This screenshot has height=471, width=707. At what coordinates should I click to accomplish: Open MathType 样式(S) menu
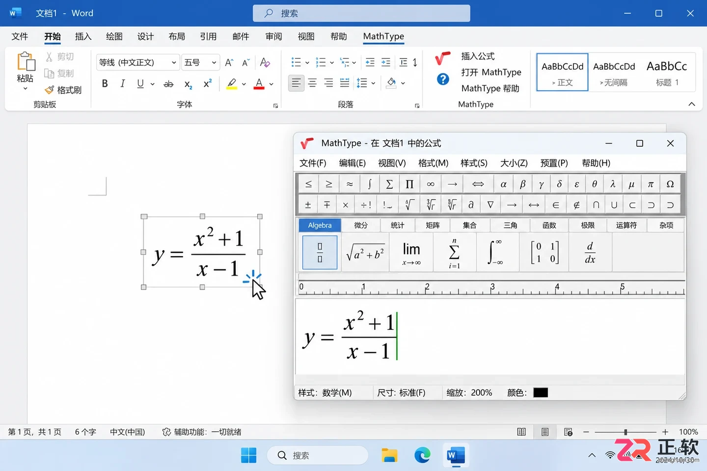[474, 163]
